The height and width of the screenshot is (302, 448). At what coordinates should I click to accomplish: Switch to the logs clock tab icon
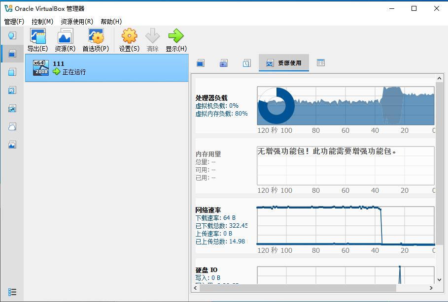(246, 63)
